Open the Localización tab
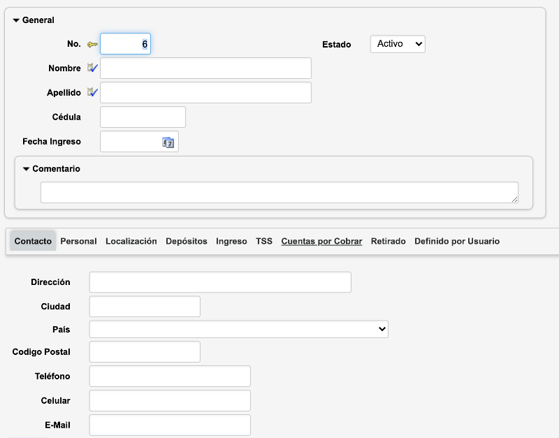The width and height of the screenshot is (559, 438). point(131,241)
